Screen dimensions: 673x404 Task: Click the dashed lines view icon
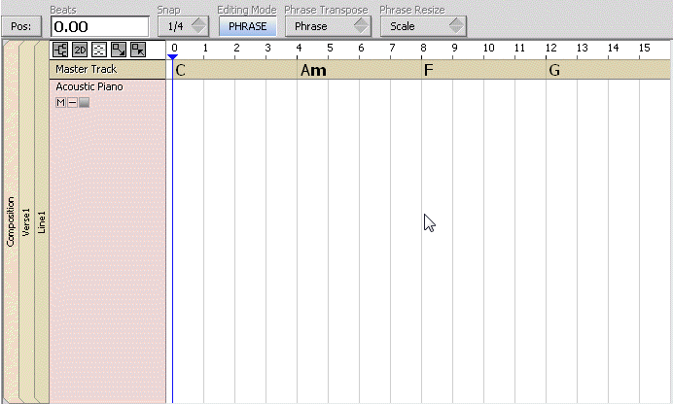pyautogui.click(x=99, y=50)
